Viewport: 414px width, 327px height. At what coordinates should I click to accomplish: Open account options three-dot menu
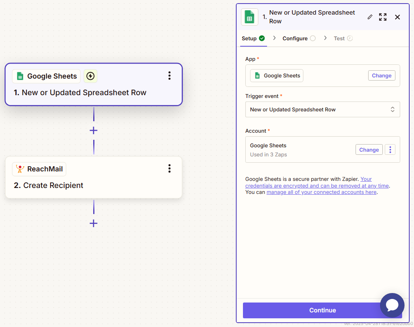[x=390, y=150]
